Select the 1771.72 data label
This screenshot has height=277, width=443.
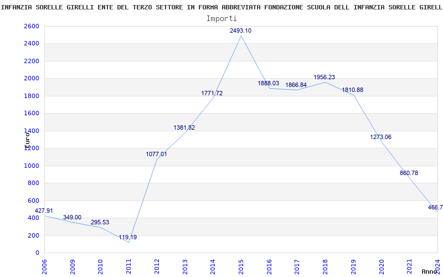coord(212,93)
